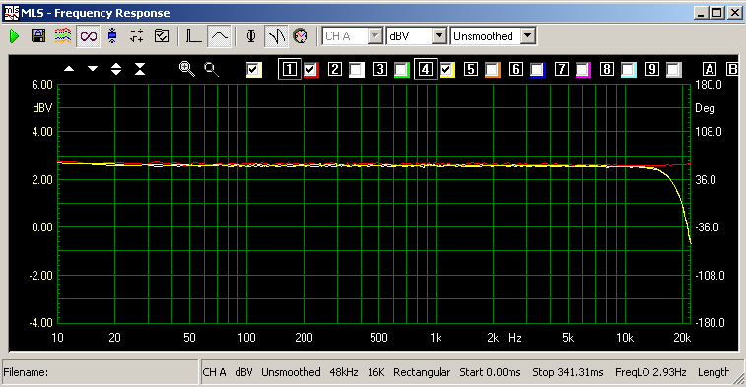Click the '180.0' top degree axis value
Viewport: 746px width, 387px height.
coord(709,85)
